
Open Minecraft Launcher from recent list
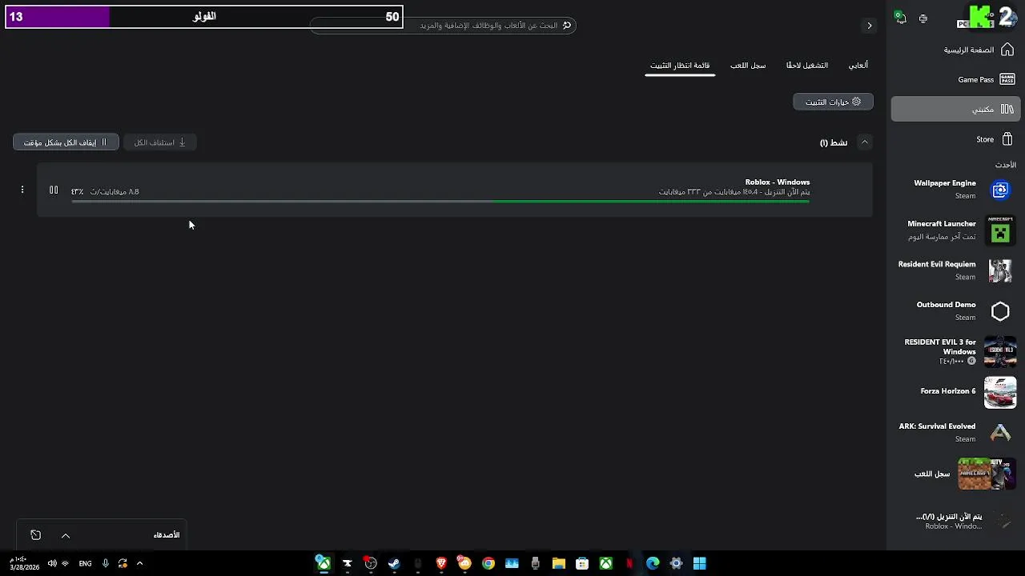[x=955, y=230]
